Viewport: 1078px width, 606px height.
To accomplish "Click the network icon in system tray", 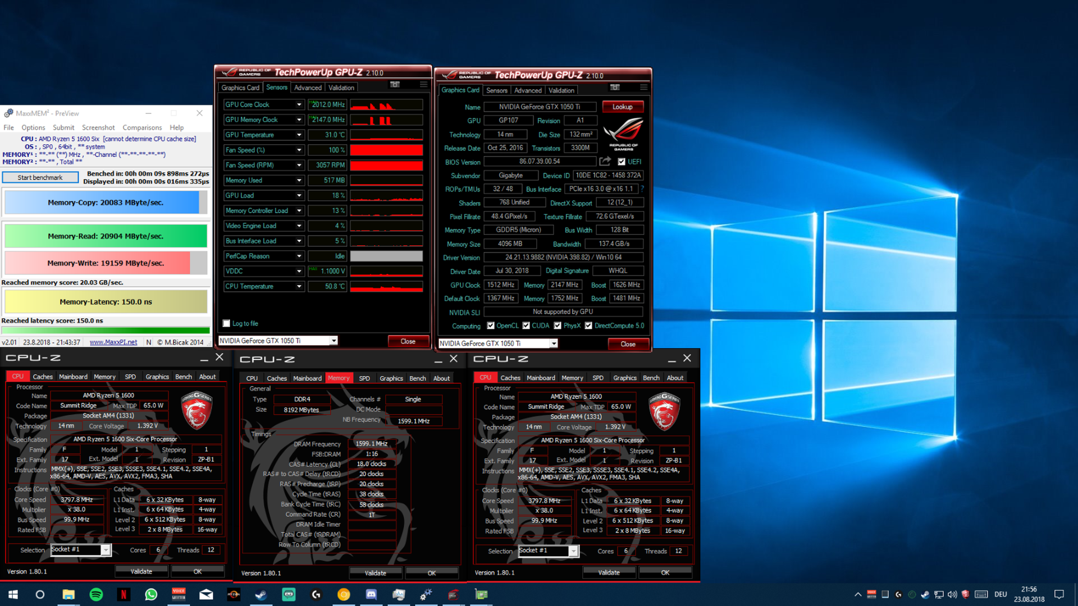I will pos(939,594).
